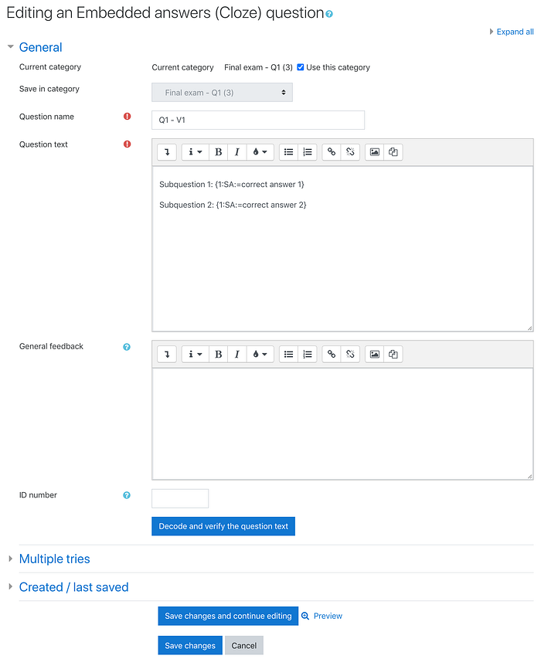This screenshot has width=541, height=659.
Task: Click Subquestion 2 line in editor
Action: coord(233,205)
